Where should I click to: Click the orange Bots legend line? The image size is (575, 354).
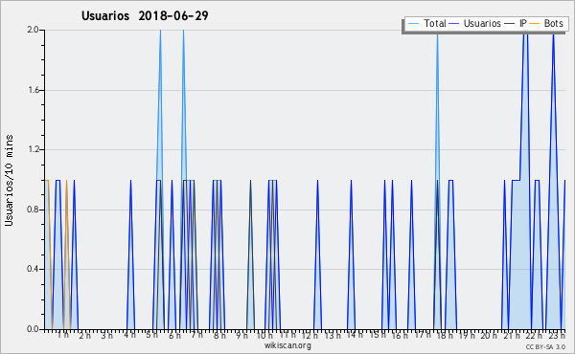pos(535,24)
